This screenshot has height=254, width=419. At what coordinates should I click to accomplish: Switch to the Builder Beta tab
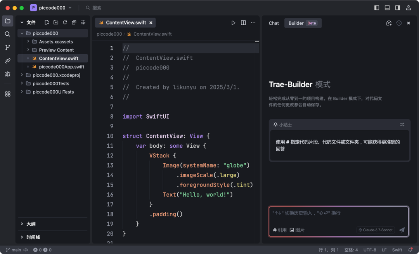click(x=303, y=23)
